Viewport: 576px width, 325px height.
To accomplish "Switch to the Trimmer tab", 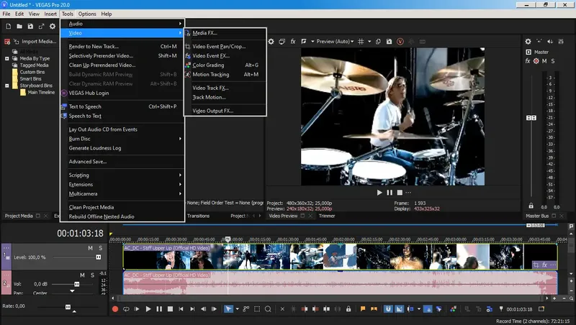I will click(326, 216).
